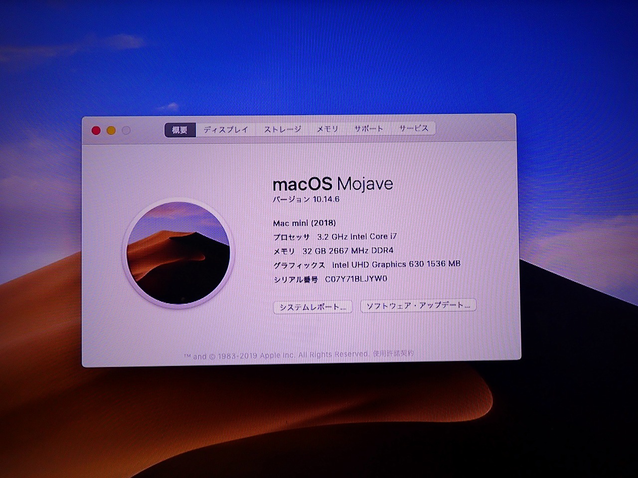Viewport: 638px width, 478px height.
Task: Select the serial number C07Y71BLJYW0
Action: click(356, 279)
